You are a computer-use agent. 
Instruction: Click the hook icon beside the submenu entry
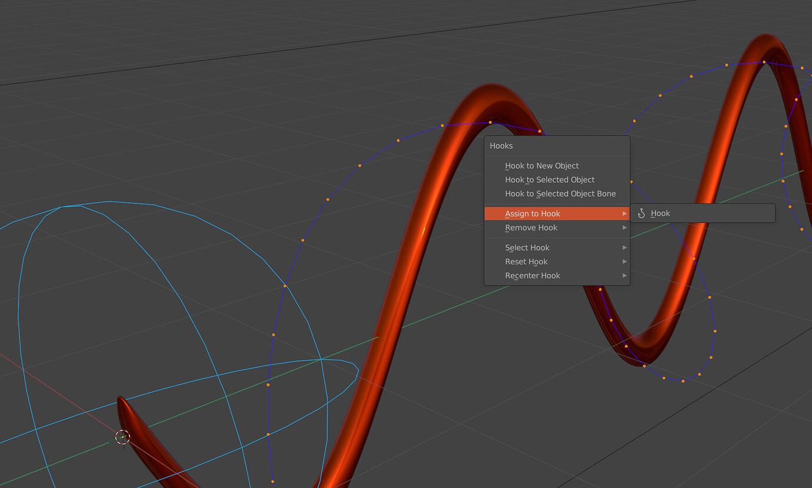pyautogui.click(x=643, y=213)
